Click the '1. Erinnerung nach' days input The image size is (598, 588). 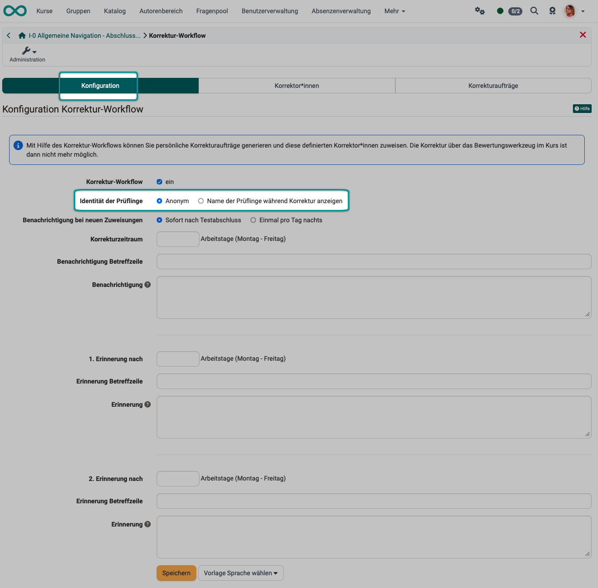coord(178,359)
